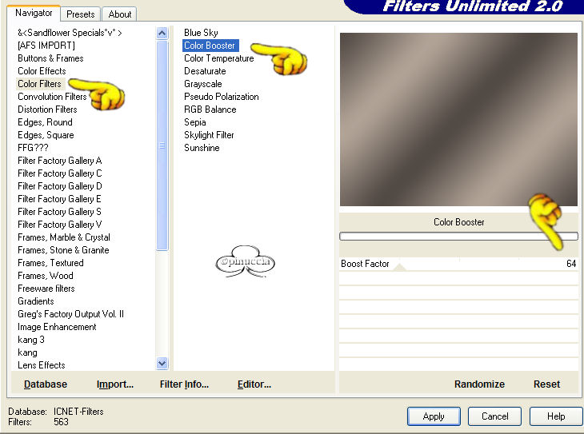Screen dimensions: 584x434
Task: Open the Editor... button
Action: 254,384
